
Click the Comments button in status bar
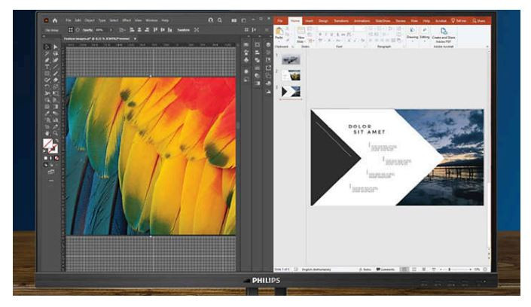(x=386, y=269)
